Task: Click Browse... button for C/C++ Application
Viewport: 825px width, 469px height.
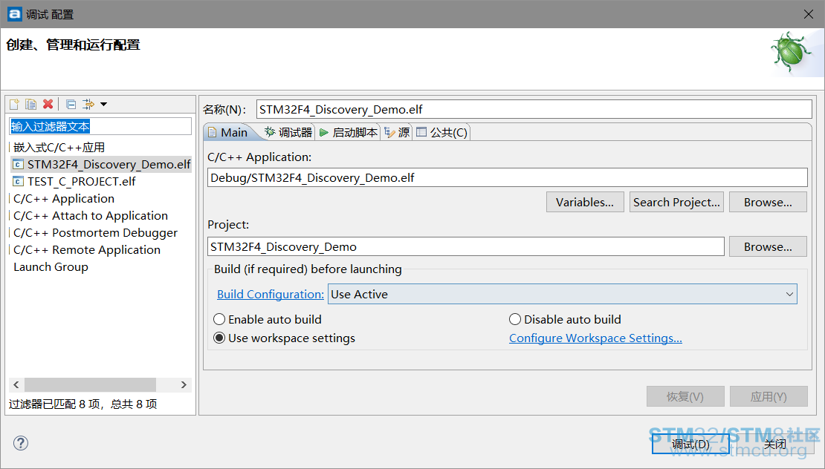Action: [x=768, y=202]
